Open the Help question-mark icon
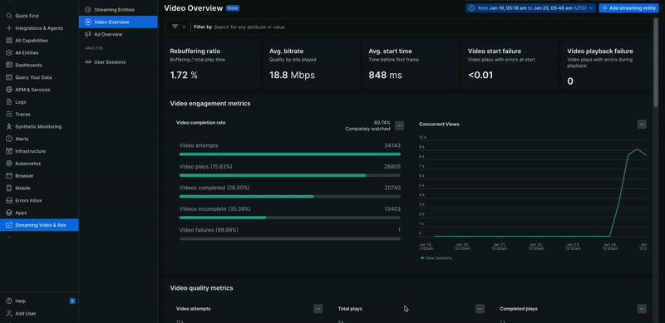665x323 pixels. pos(9,301)
